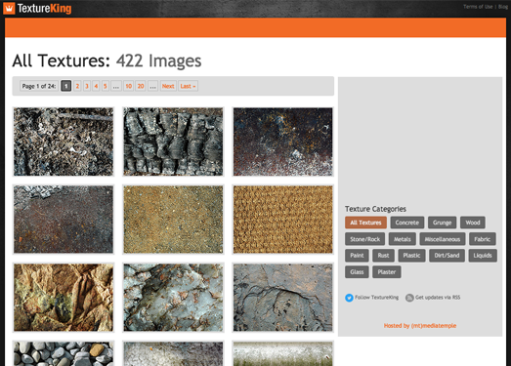The width and height of the screenshot is (511, 366).
Task: Click the 'Texture Categories' heading text
Action: 375,209
